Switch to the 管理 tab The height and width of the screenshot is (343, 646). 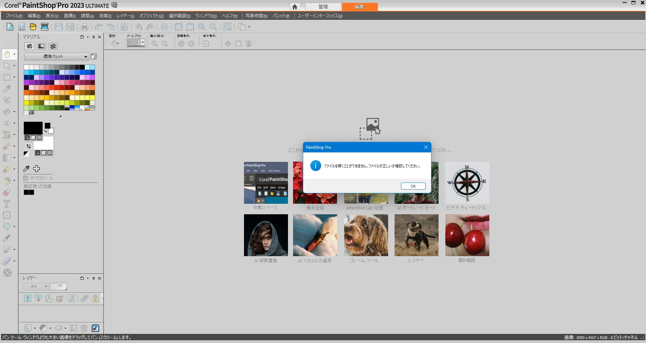[323, 7]
